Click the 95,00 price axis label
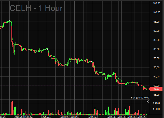164x118 pixels. 156,22
